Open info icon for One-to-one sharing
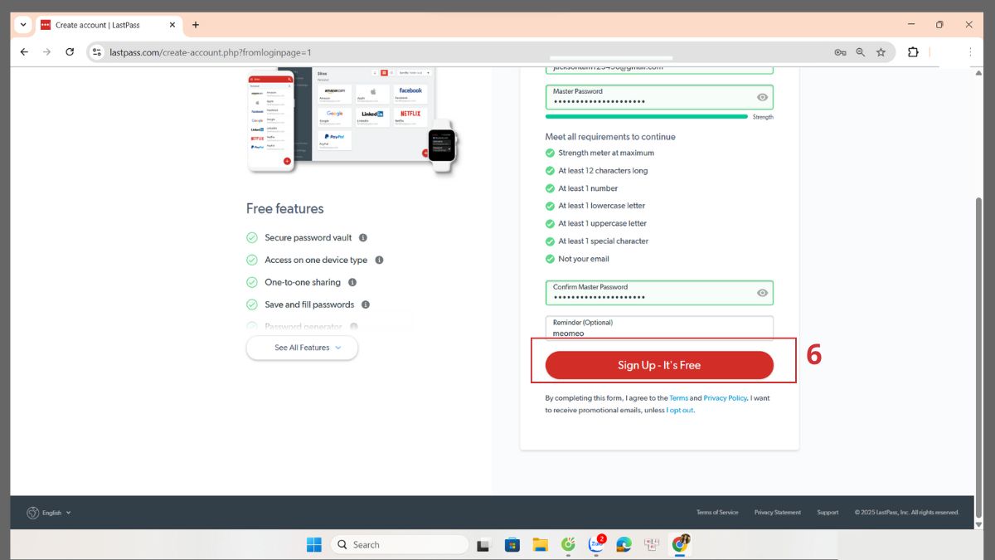 pyautogui.click(x=352, y=282)
